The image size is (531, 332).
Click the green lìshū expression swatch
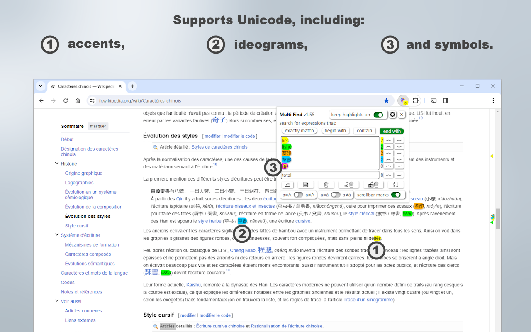click(287, 147)
